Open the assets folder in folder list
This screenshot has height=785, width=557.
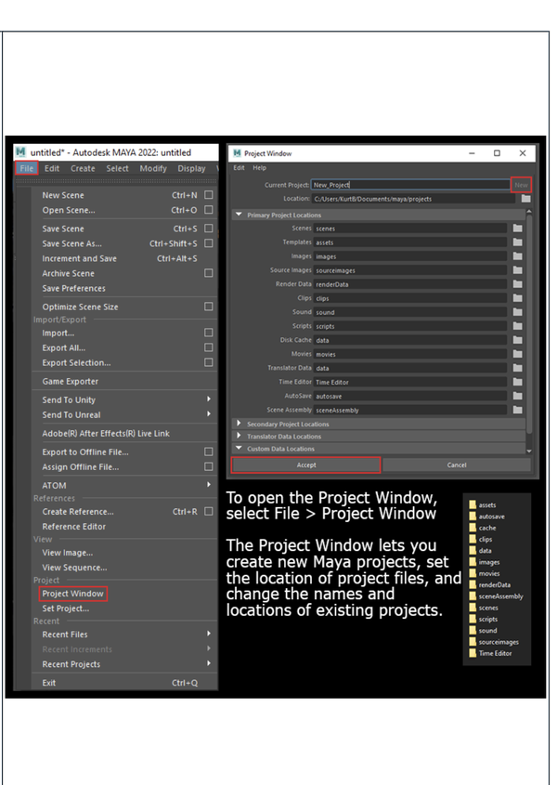pyautogui.click(x=483, y=504)
